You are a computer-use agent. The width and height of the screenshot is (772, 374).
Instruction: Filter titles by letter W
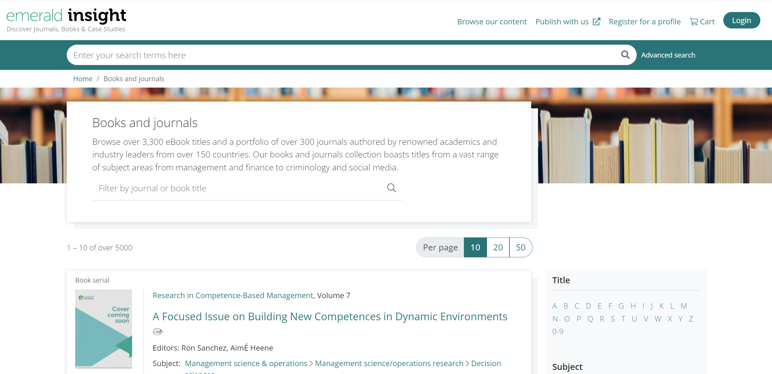[658, 319]
